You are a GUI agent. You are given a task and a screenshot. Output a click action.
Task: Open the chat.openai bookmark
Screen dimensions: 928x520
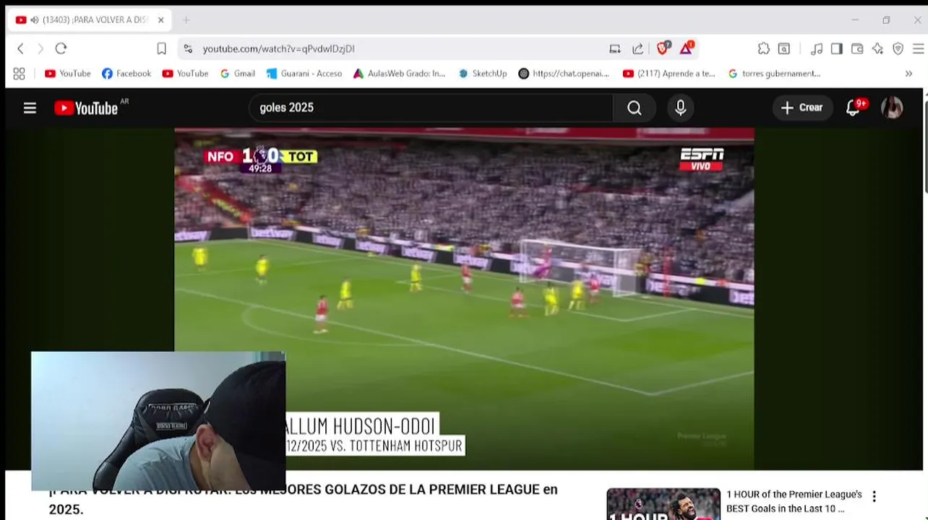564,74
